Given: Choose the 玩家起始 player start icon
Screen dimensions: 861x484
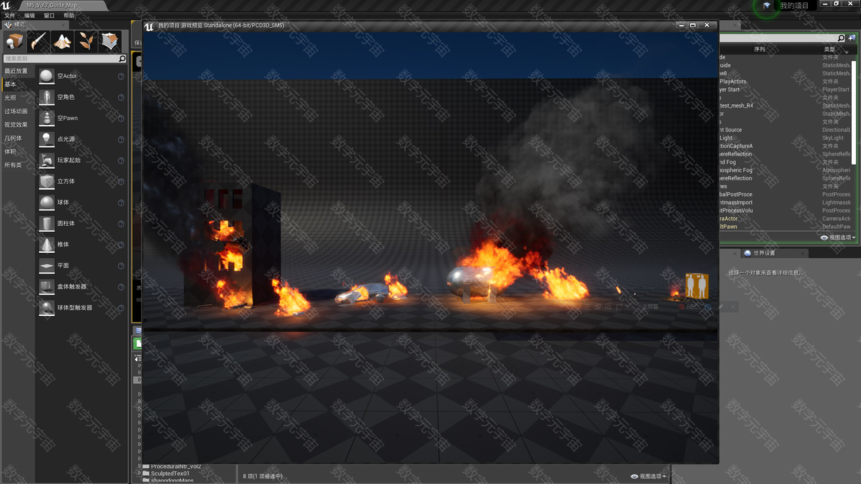Looking at the screenshot, I should coord(46,160).
